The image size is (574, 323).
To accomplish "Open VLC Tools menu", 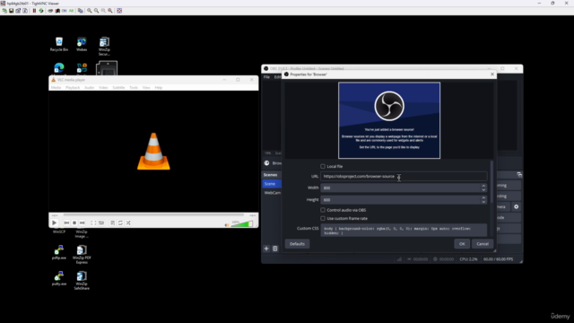I will [x=134, y=88].
